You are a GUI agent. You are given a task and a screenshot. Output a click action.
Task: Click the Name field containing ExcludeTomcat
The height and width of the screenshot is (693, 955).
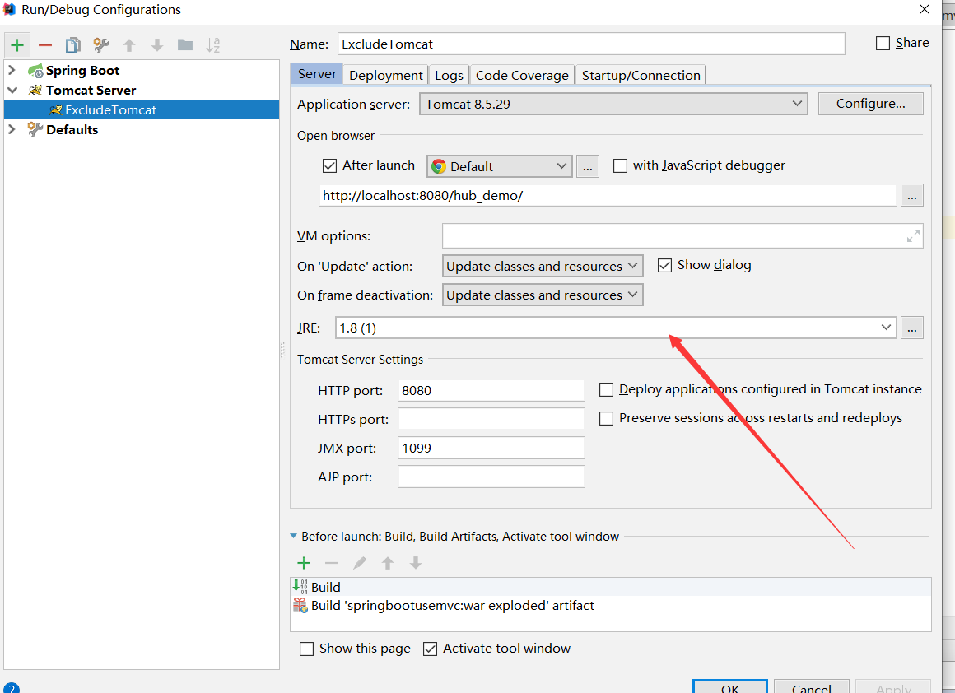591,44
